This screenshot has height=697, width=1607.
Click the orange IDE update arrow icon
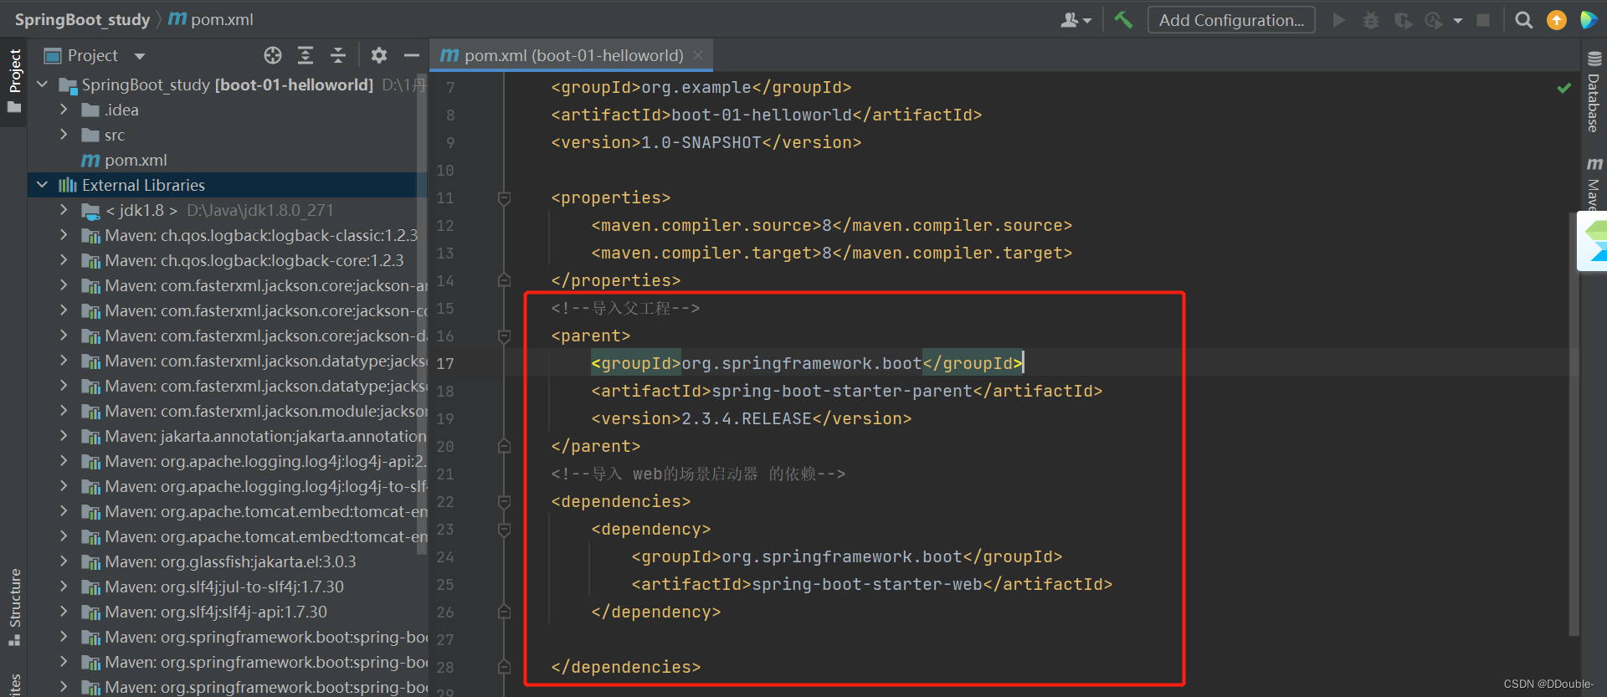[1557, 20]
